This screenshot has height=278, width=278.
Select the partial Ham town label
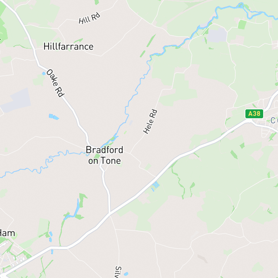[x=7, y=233]
